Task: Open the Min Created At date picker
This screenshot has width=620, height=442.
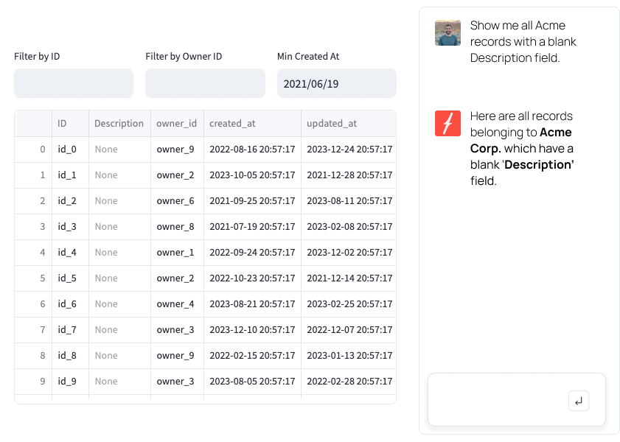Action: pyautogui.click(x=336, y=83)
